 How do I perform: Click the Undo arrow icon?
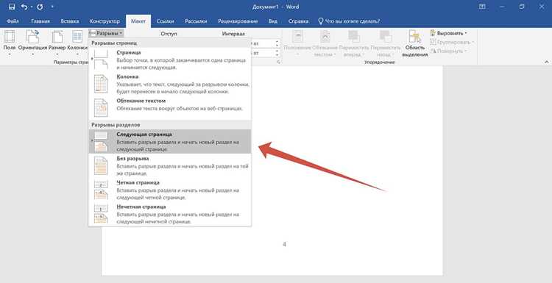click(x=24, y=7)
